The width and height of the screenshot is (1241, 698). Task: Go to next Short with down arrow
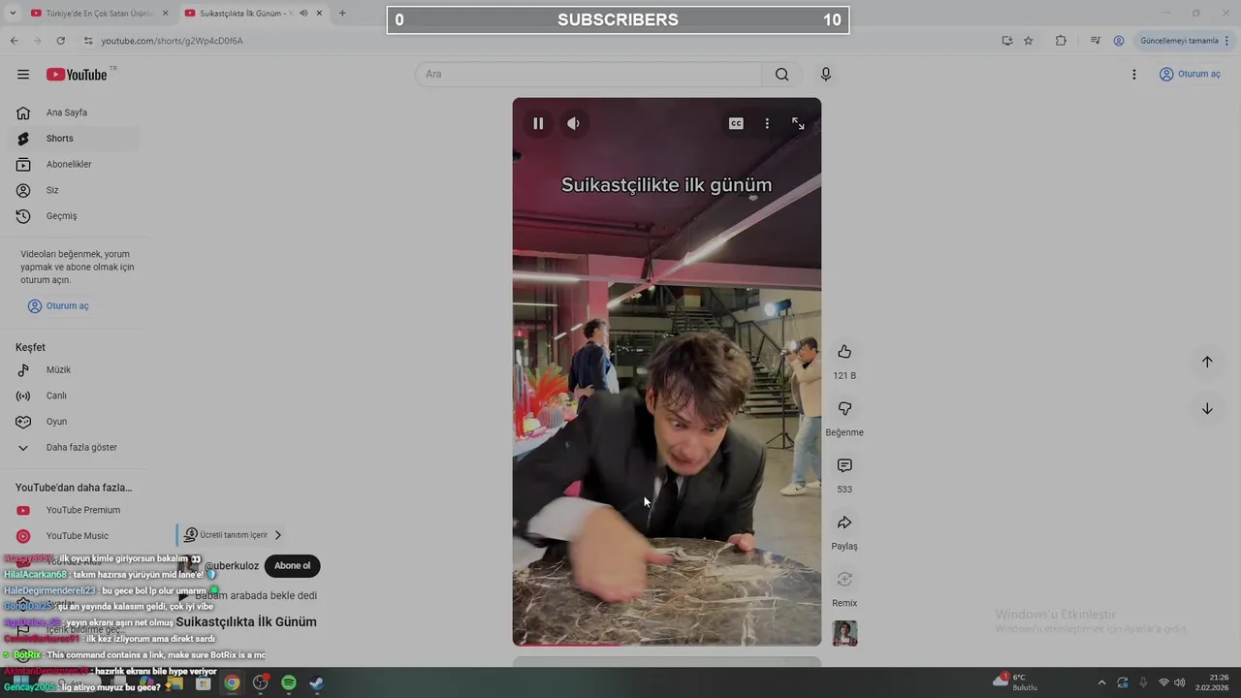click(x=1207, y=409)
